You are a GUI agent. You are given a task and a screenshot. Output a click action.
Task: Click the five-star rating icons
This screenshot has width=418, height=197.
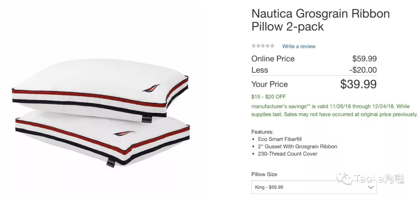(263, 46)
